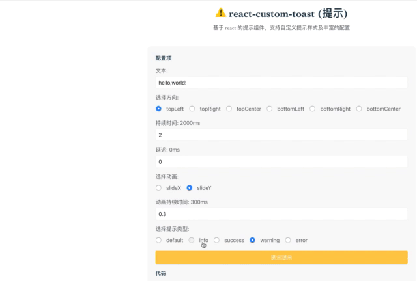Select the slideY animation radio
The height and width of the screenshot is (281, 417).
(190, 188)
